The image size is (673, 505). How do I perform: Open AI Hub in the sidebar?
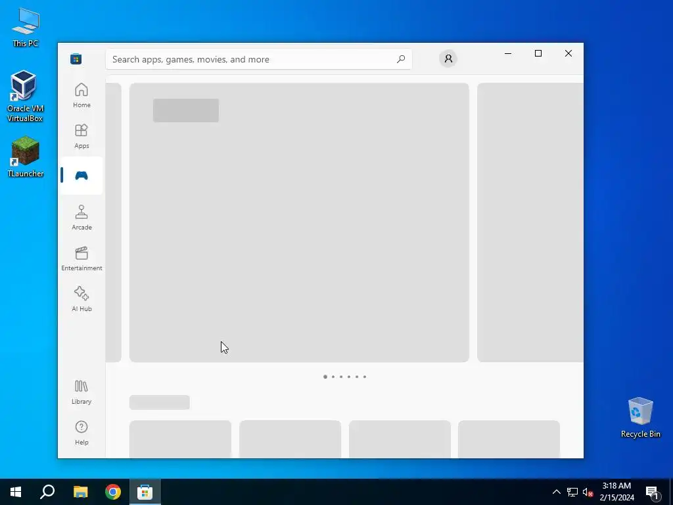[81, 299]
